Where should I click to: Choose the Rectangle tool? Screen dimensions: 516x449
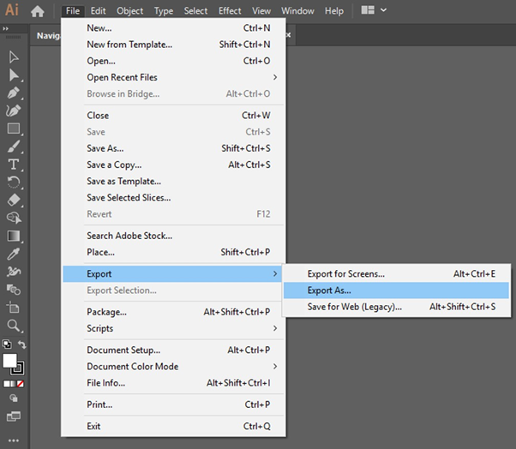coord(14,129)
